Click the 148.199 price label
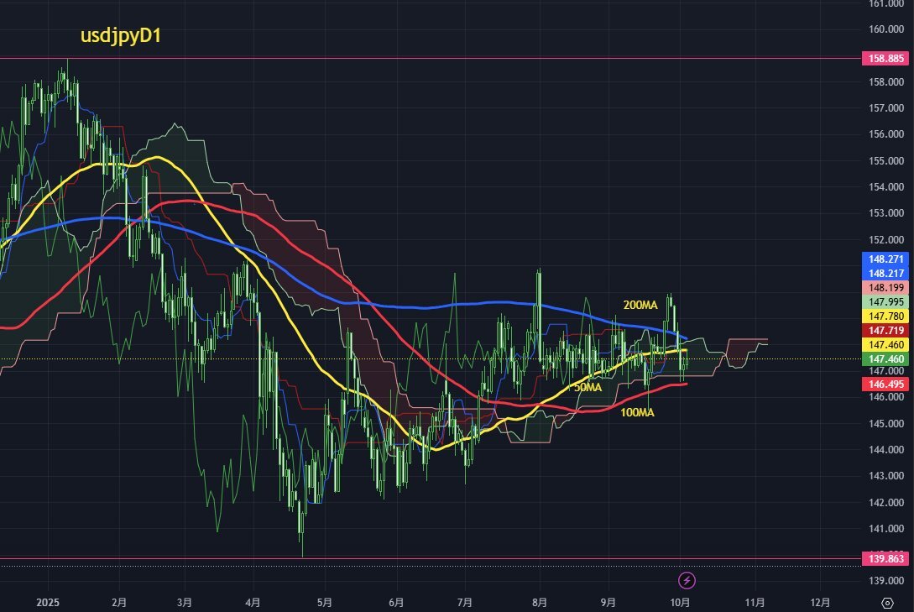 point(886,287)
